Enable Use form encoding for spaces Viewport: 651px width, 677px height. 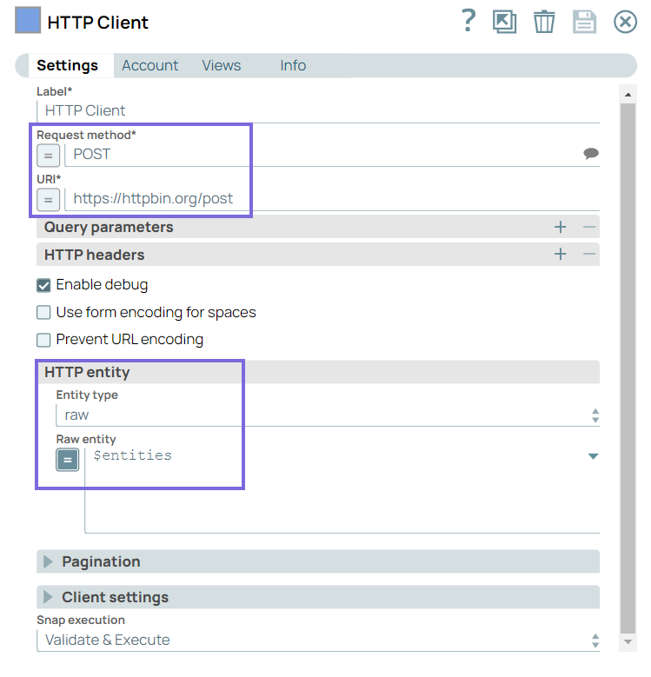point(43,313)
